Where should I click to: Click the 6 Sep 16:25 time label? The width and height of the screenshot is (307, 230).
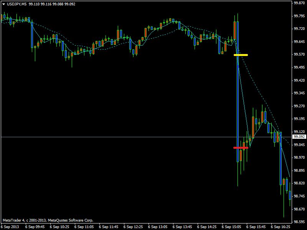click(x=281, y=227)
